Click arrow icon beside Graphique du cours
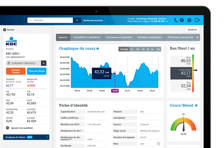224x148 pixels. pyautogui.click(x=98, y=49)
